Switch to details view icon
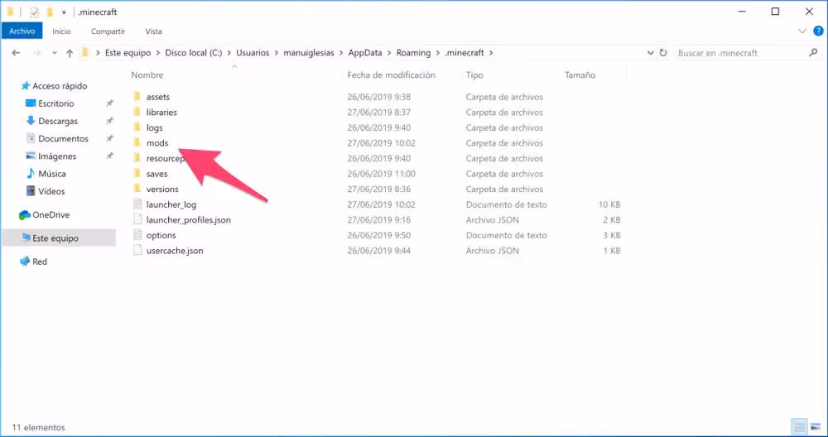The image size is (828, 437). [x=800, y=427]
